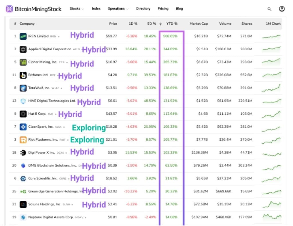Click the Bitfarms Ltd. logo icon
Viewport: 293px width, 226px height.
point(23,75)
